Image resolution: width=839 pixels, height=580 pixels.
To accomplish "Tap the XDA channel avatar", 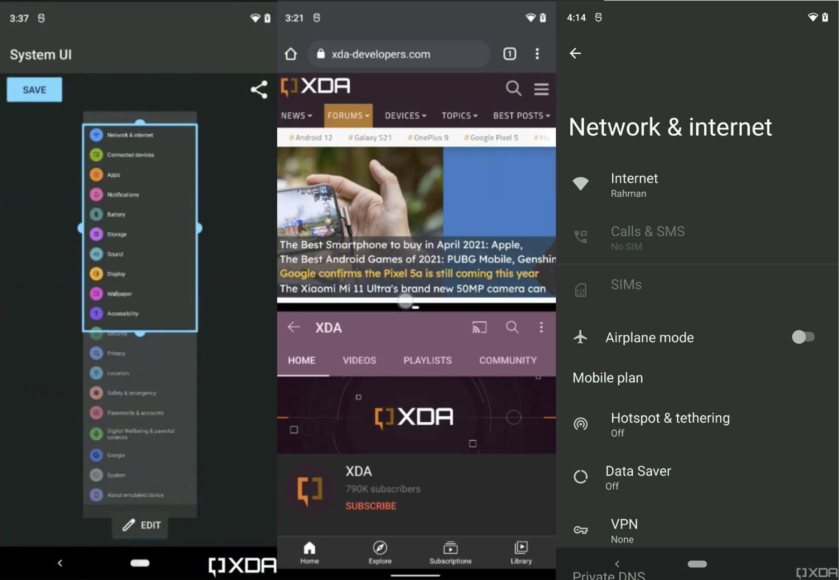I will pyautogui.click(x=310, y=490).
